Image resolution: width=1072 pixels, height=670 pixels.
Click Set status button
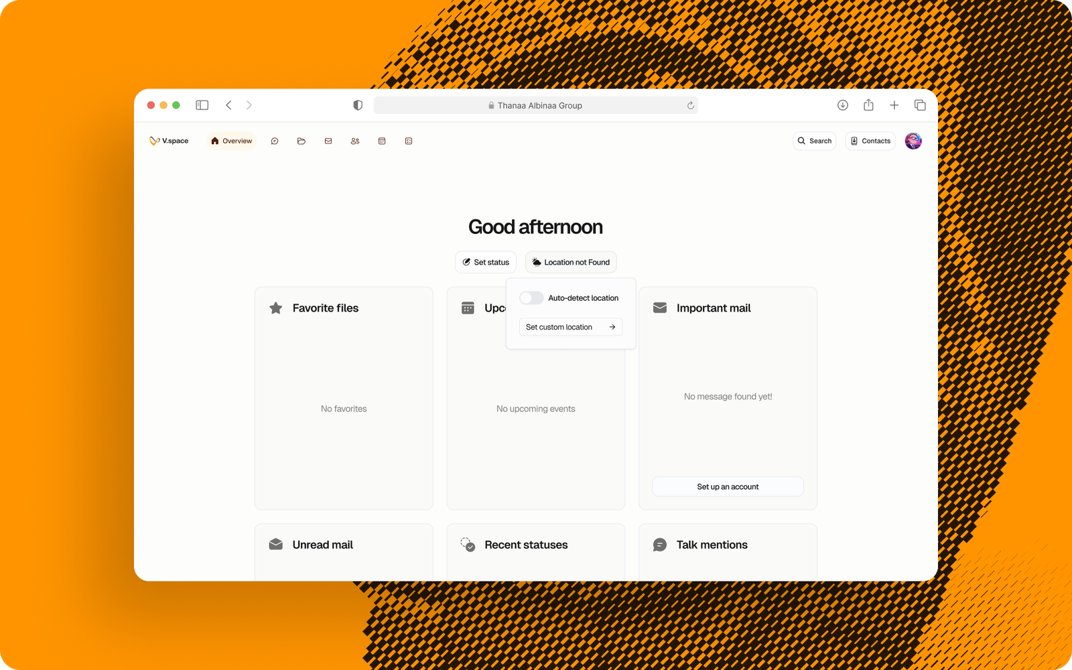(x=486, y=263)
